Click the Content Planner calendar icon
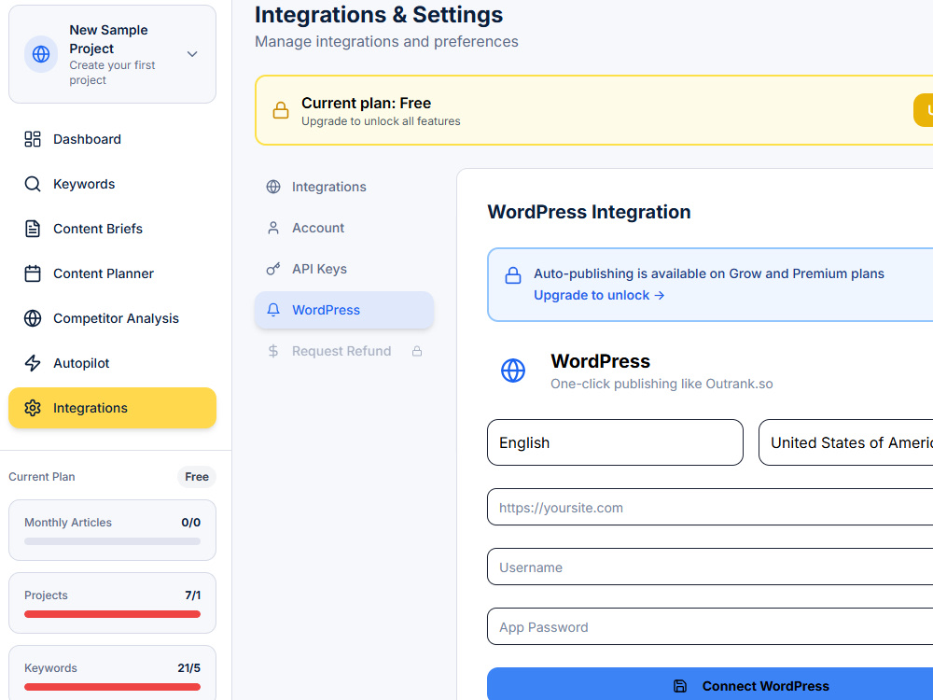This screenshot has height=700, width=933. coord(33,273)
